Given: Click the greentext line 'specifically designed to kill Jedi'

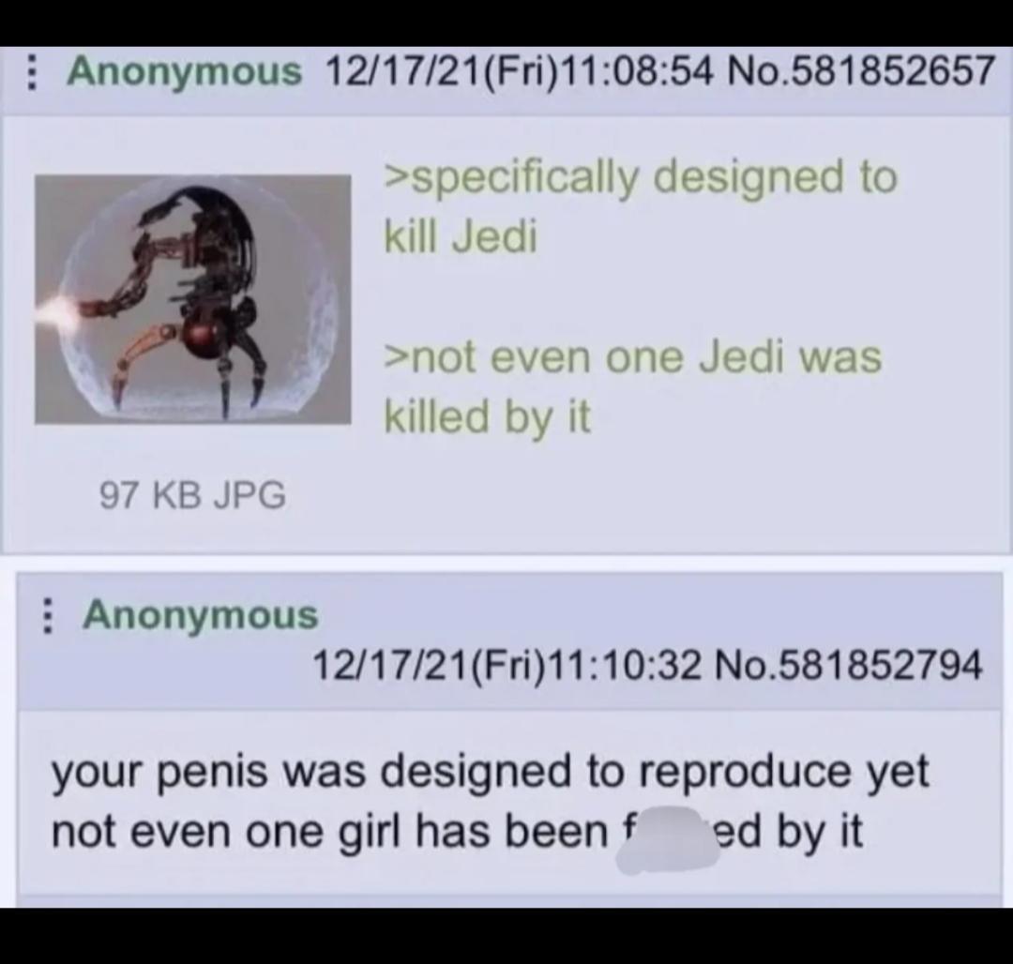Looking at the screenshot, I should point(641,206).
